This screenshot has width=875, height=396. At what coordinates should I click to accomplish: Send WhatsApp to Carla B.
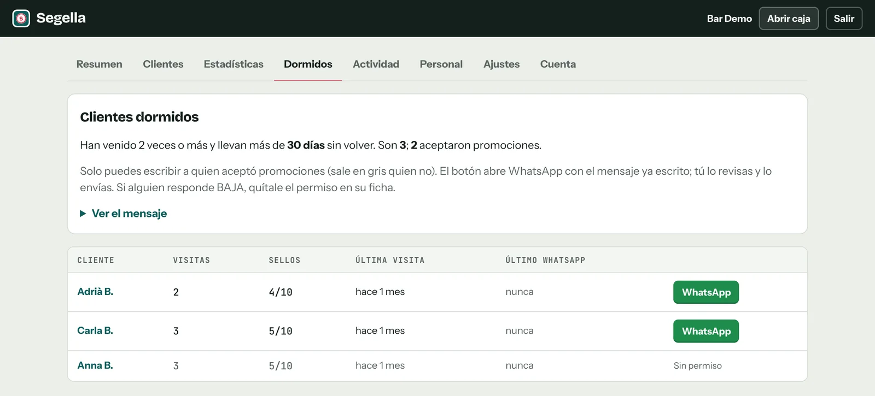[706, 331]
